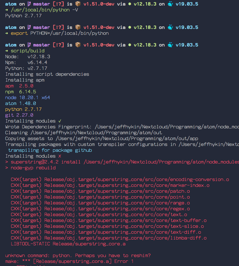Click the 'text-buffer.o' compile line

tap(109, 220)
